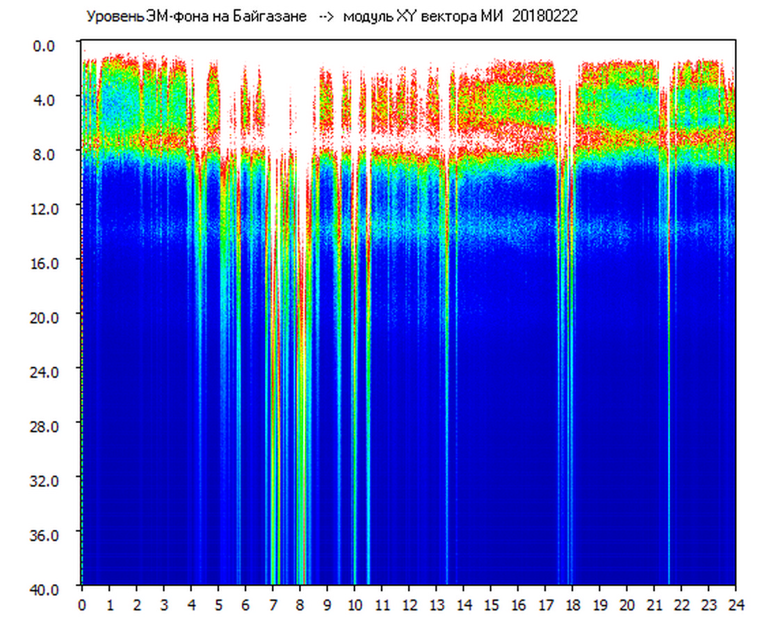Select the hour 8 tick label
Screen dimensions: 762x625
point(300,606)
